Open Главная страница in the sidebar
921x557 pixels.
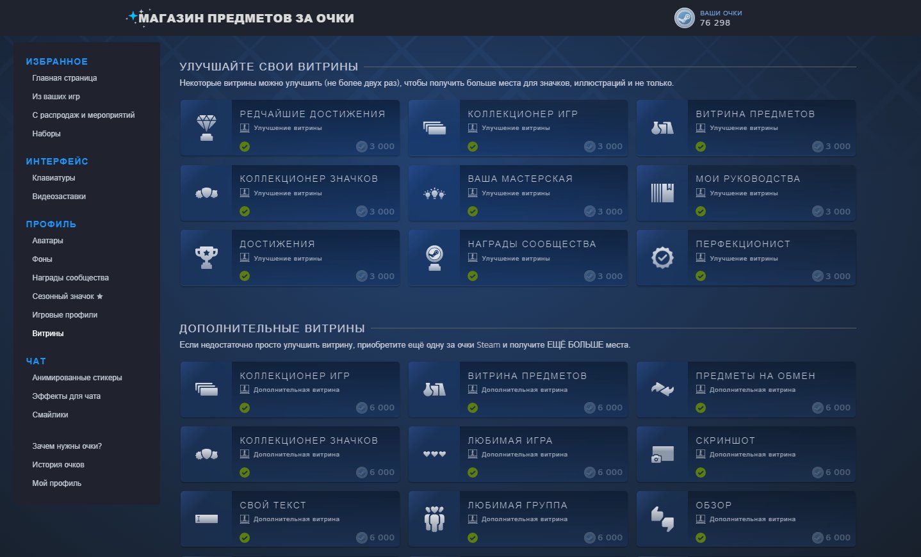click(65, 78)
